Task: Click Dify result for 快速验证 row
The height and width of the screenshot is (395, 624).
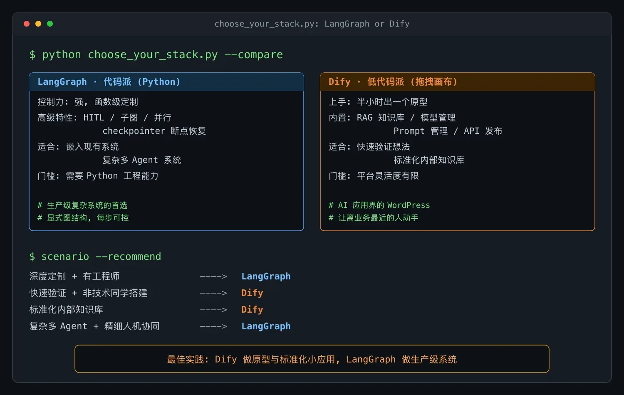Action: click(252, 293)
